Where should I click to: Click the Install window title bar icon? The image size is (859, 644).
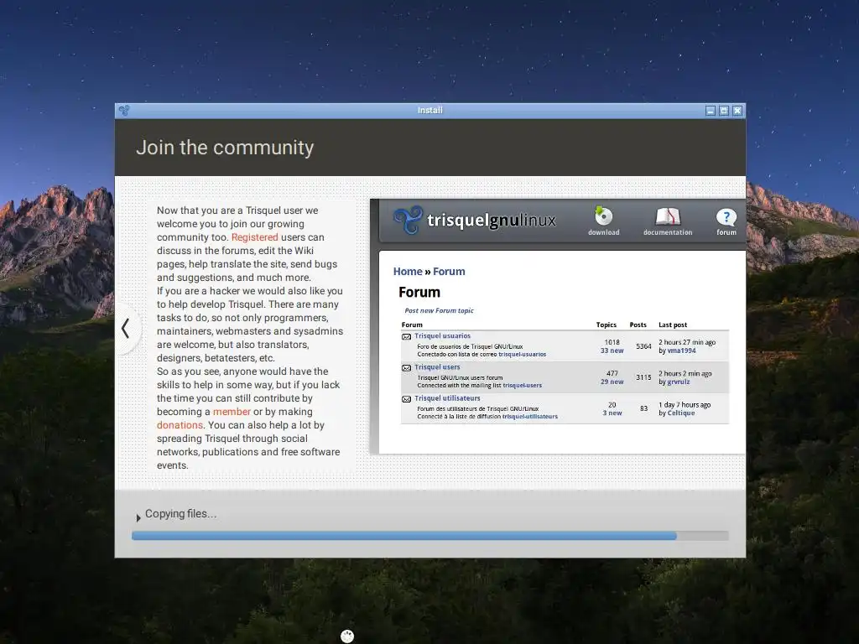tap(124, 111)
